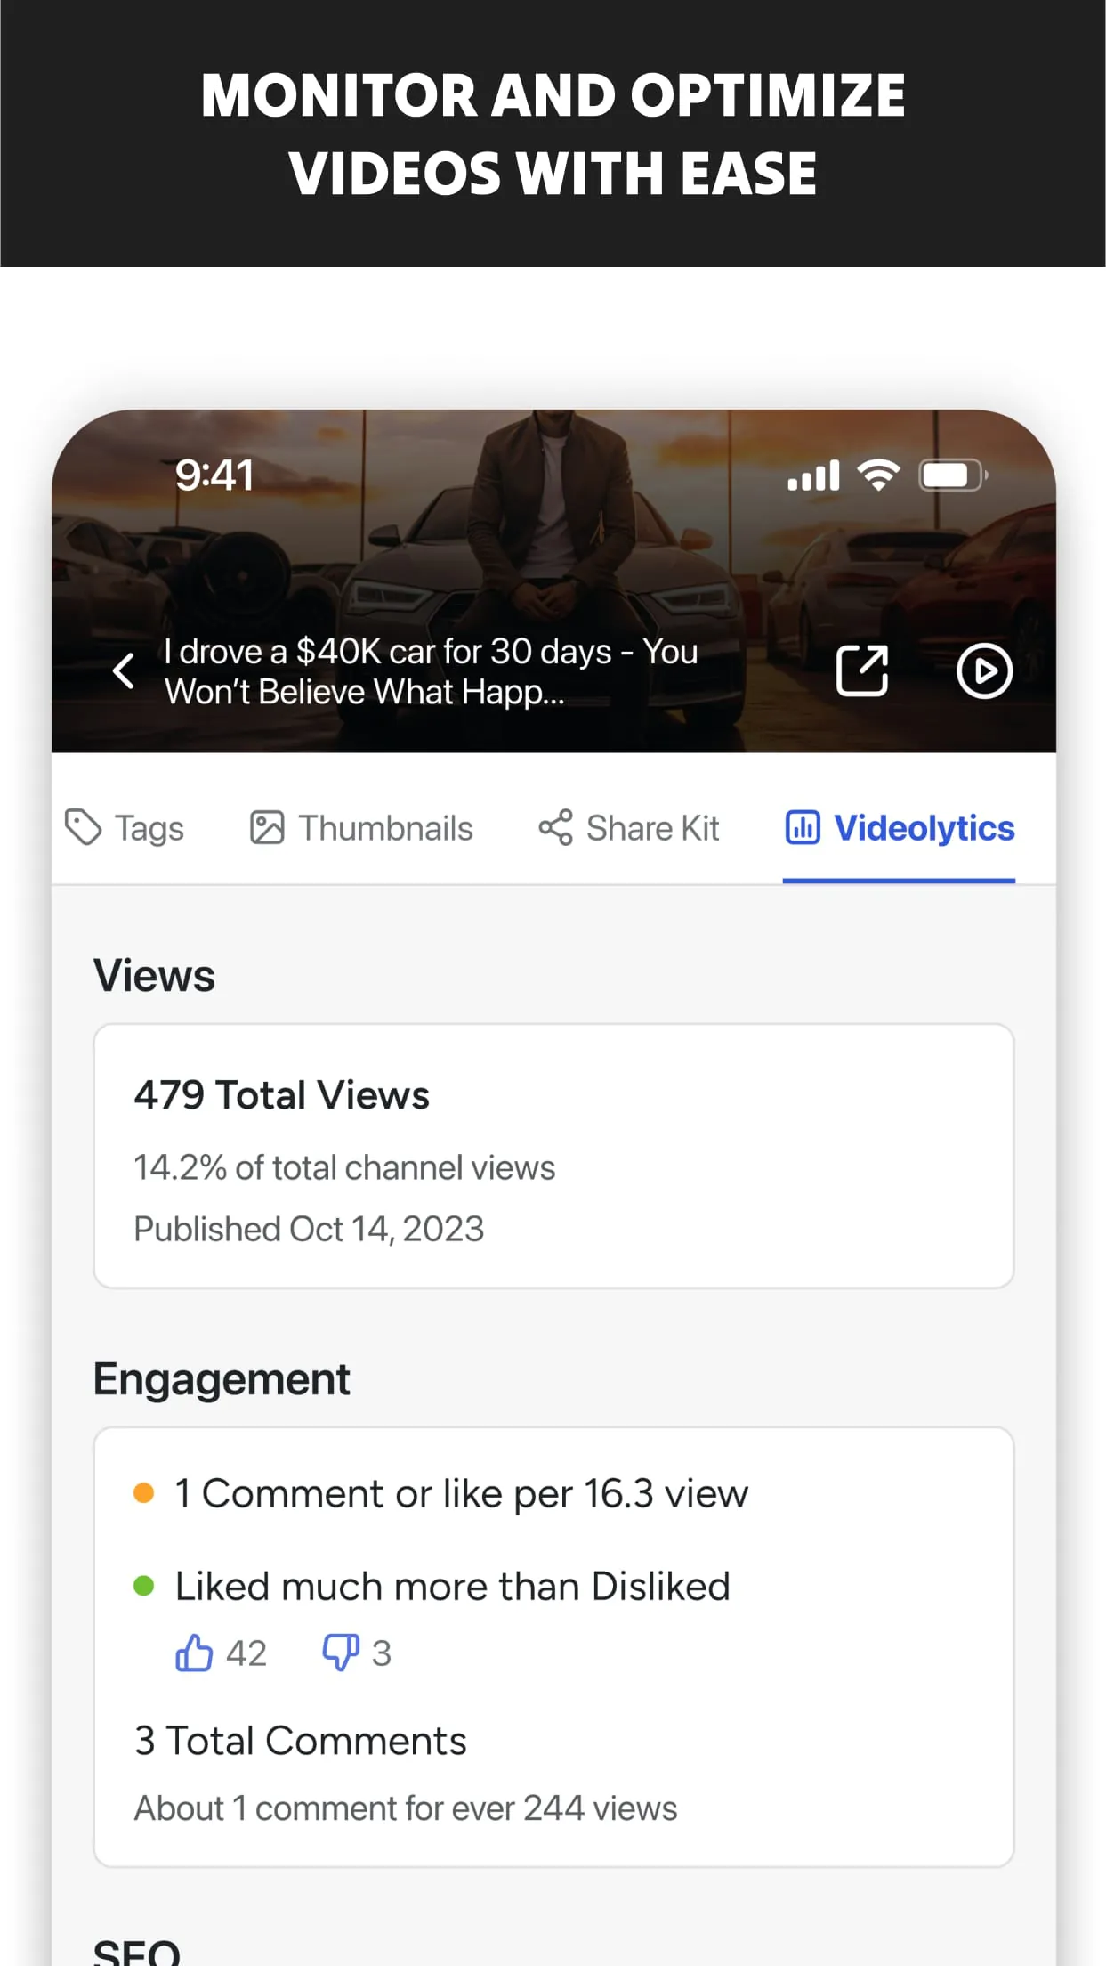Tap the back chevron arrow
The width and height of the screenshot is (1106, 1966).
coord(125,671)
